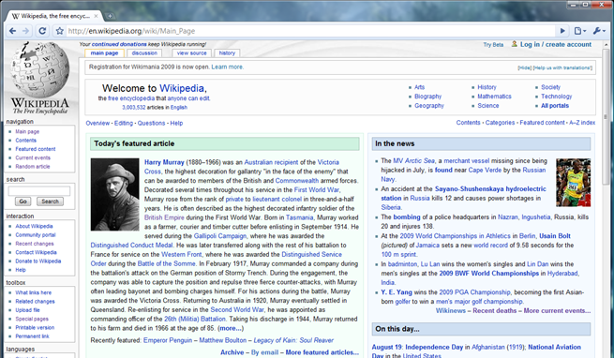Click the Wikipedia search input box

39,191
